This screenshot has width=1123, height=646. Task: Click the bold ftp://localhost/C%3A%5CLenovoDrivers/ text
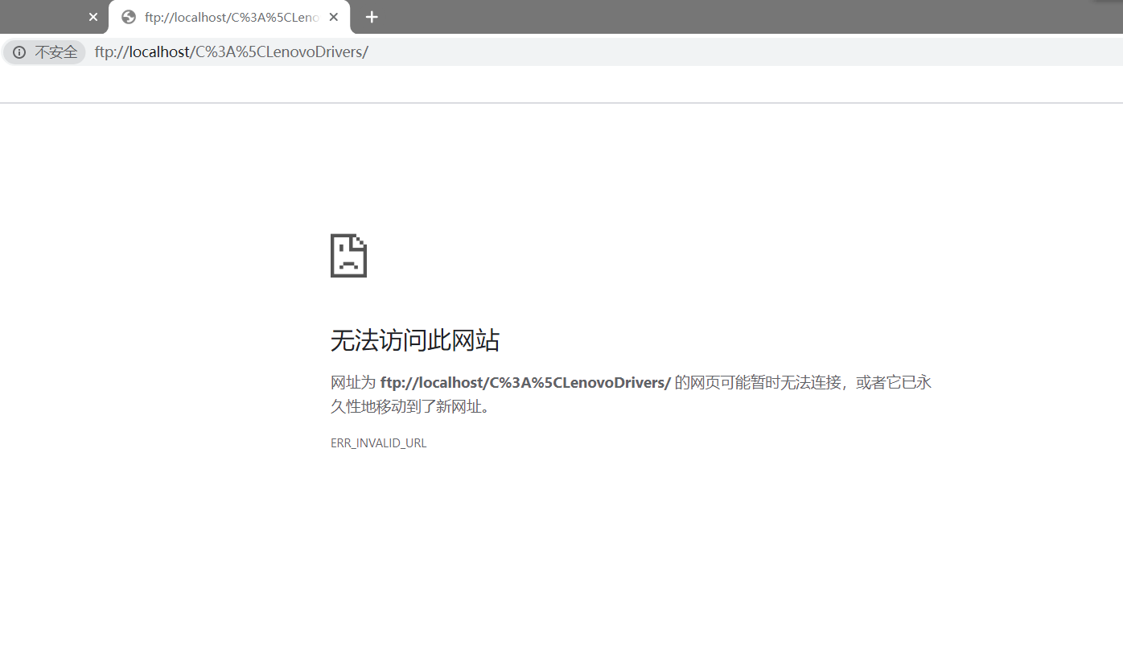525,382
